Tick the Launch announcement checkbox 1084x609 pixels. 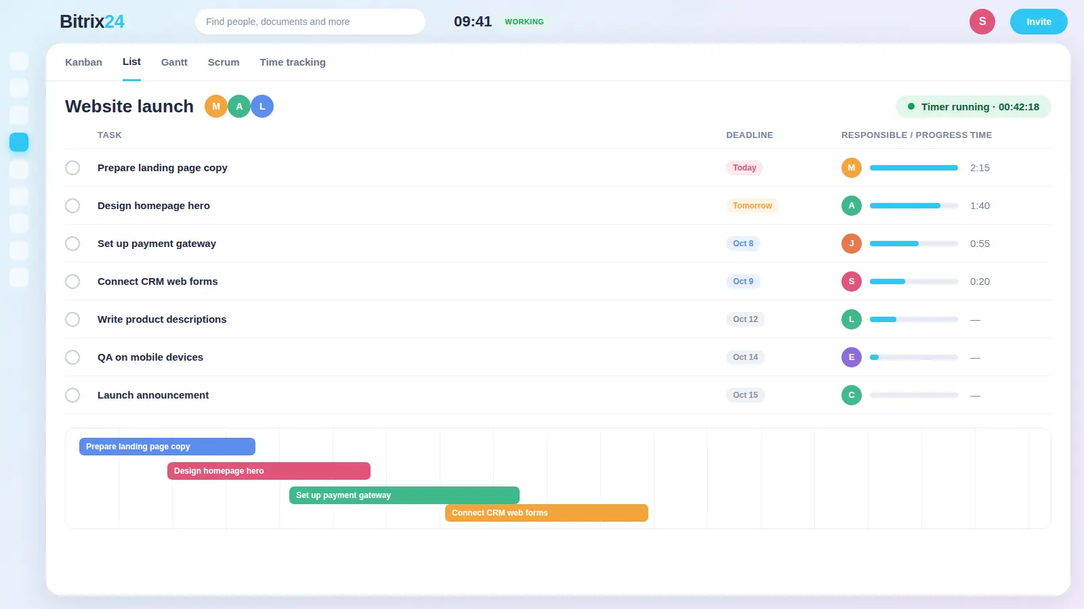(x=72, y=395)
